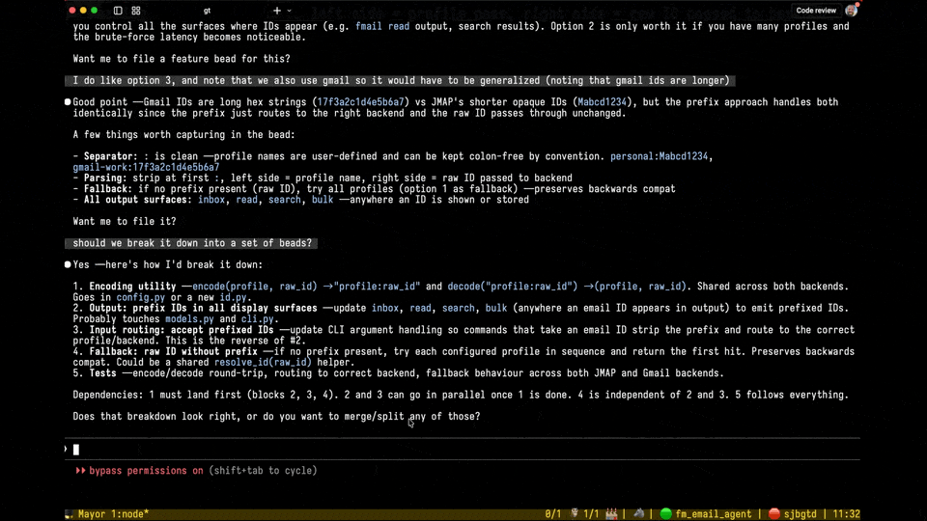The width and height of the screenshot is (927, 521).
Task: Open the user profile avatar
Action: 852,10
